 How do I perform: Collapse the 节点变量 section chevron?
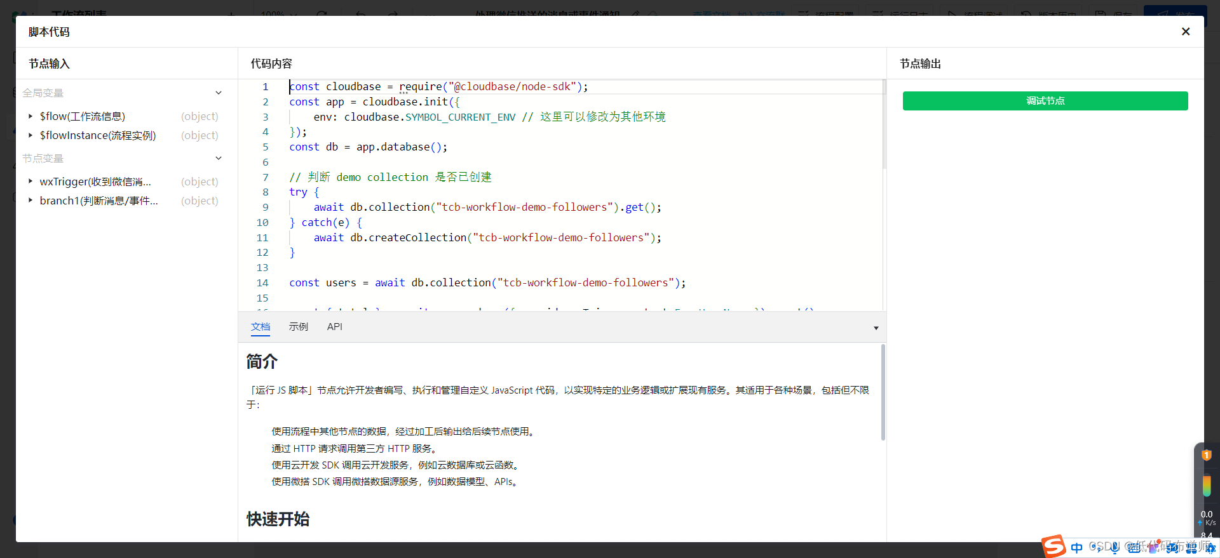coord(219,158)
